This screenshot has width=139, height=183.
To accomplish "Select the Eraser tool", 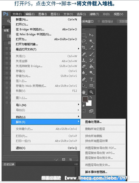I will pos(84,66).
